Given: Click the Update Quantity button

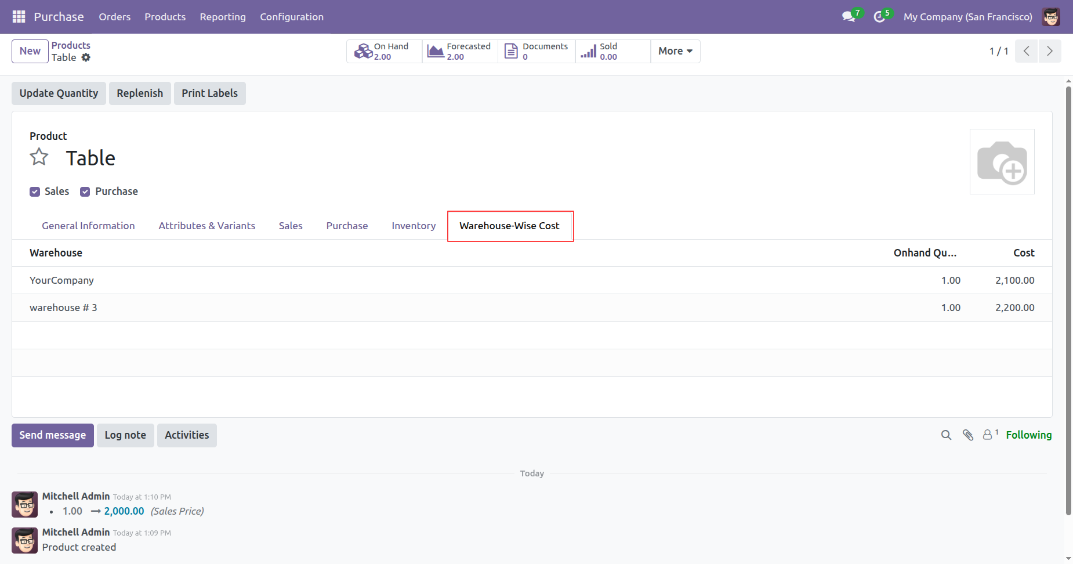Looking at the screenshot, I should pos(59,93).
